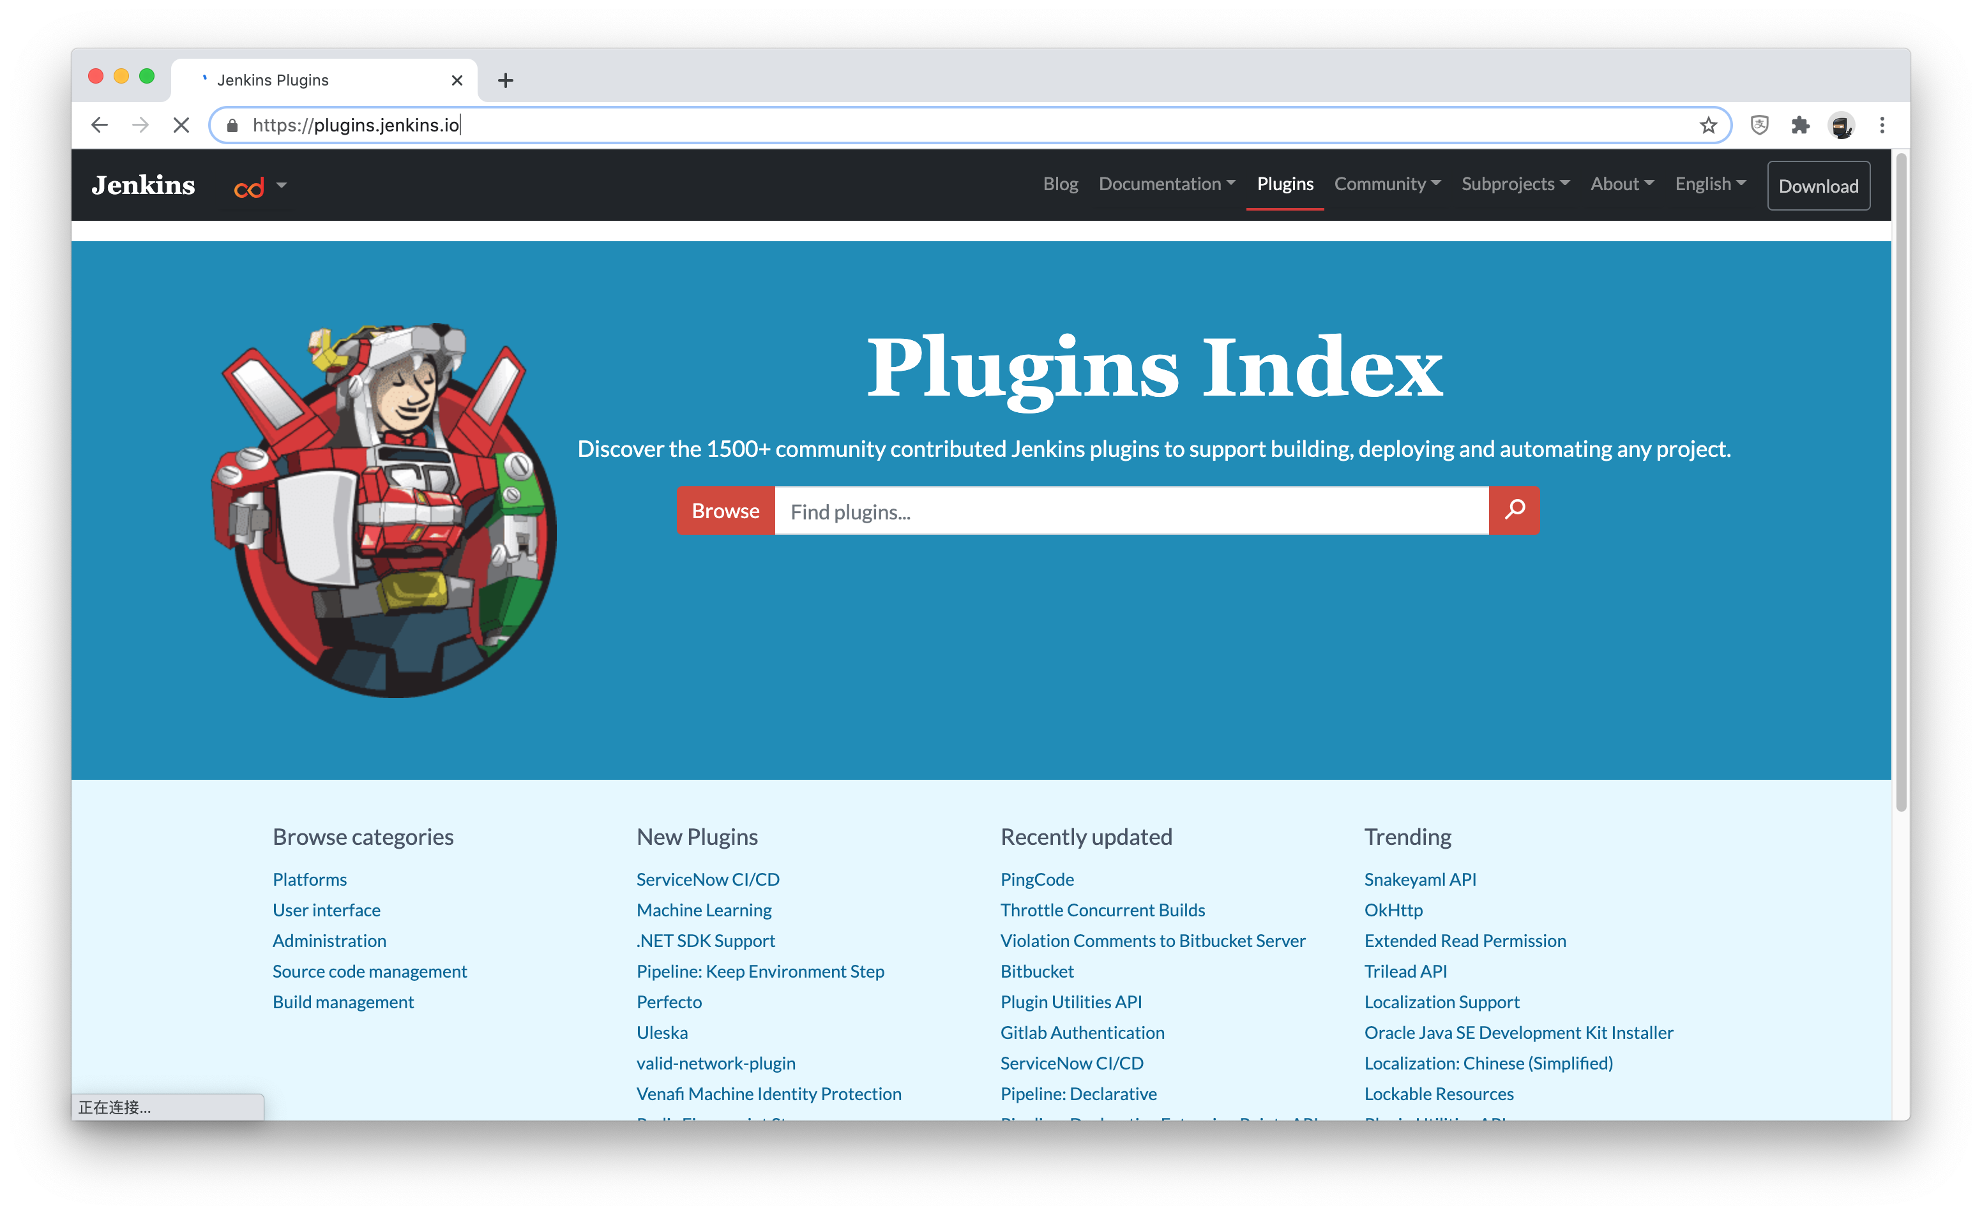This screenshot has width=1982, height=1215.
Task: Open Oracle Java SE Development Kit Installer
Action: [x=1518, y=1032]
